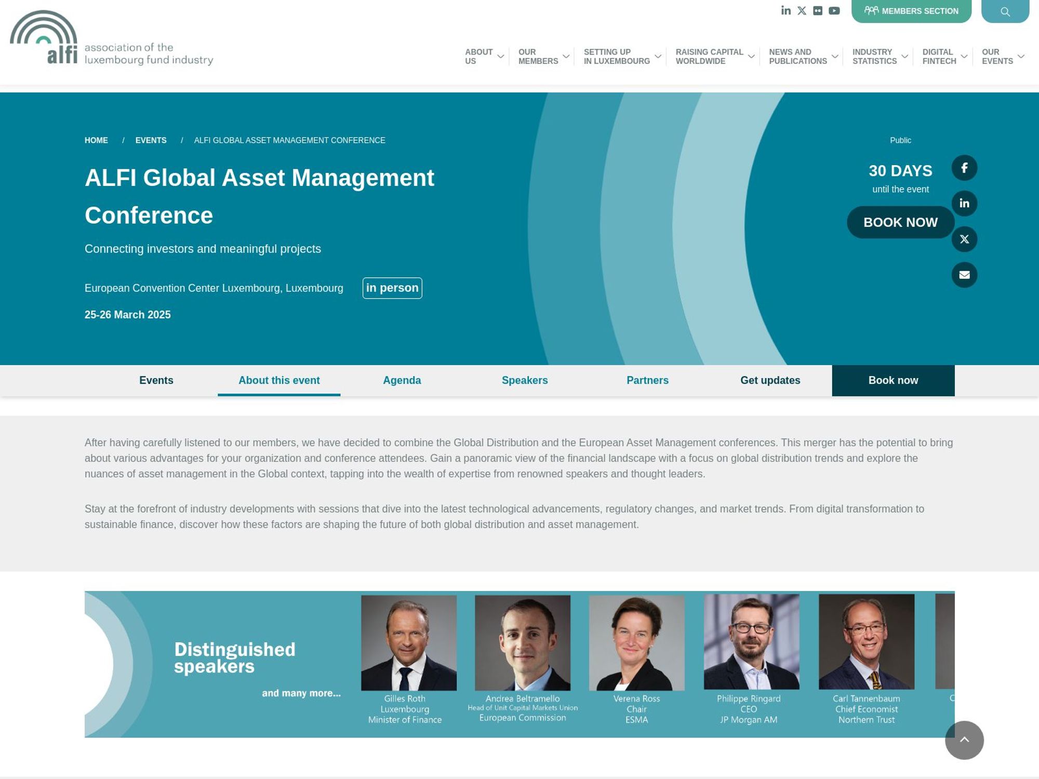Share event on X via round icon
1039x779 pixels.
coord(964,239)
